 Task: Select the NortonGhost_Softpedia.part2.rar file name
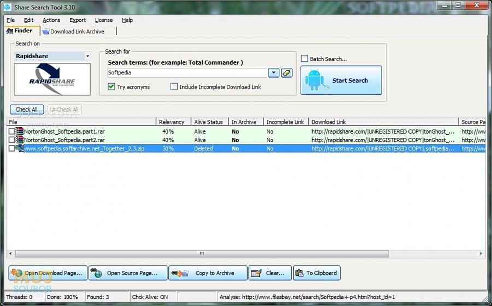[65, 140]
